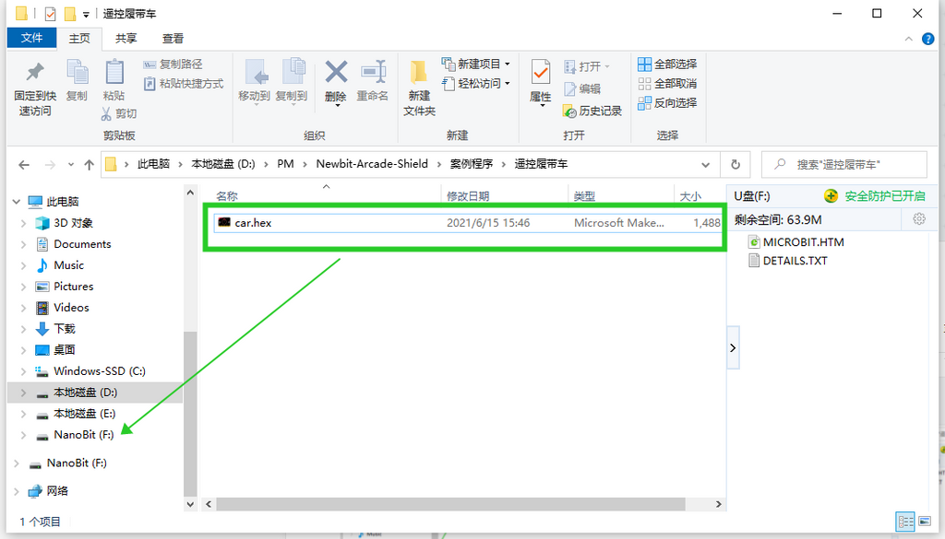Open the 查看 ribbon tab
Viewport: 945px width, 539px height.
pyautogui.click(x=173, y=38)
